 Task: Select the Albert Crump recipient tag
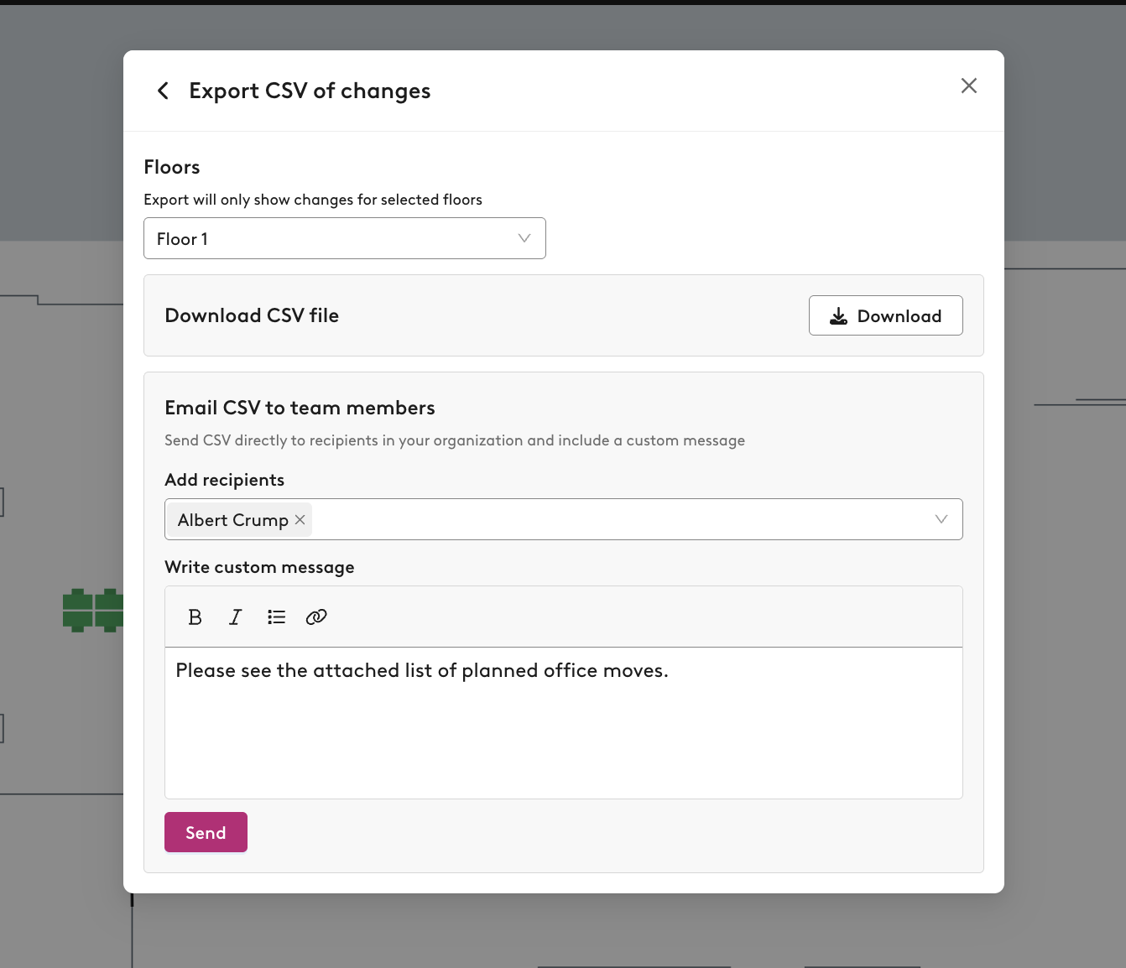(232, 520)
